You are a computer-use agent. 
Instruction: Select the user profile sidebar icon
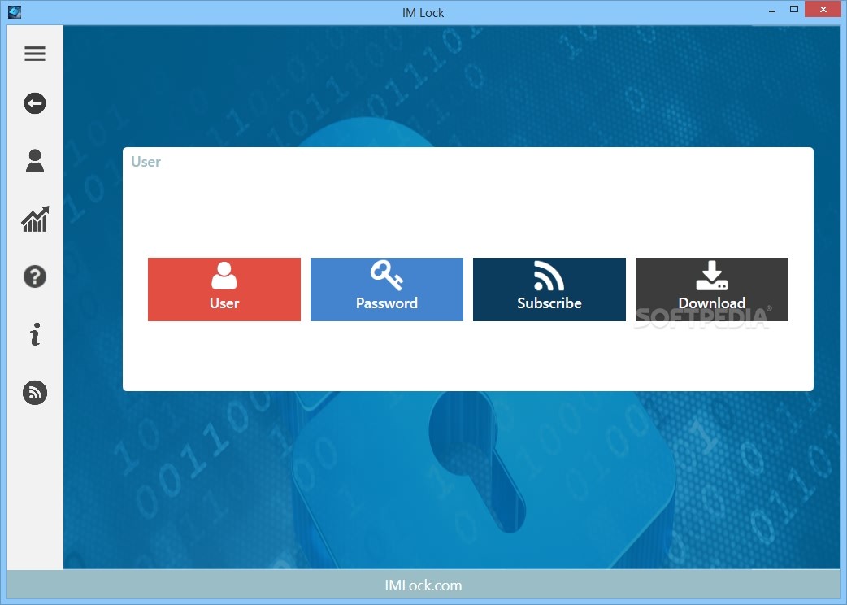[35, 161]
